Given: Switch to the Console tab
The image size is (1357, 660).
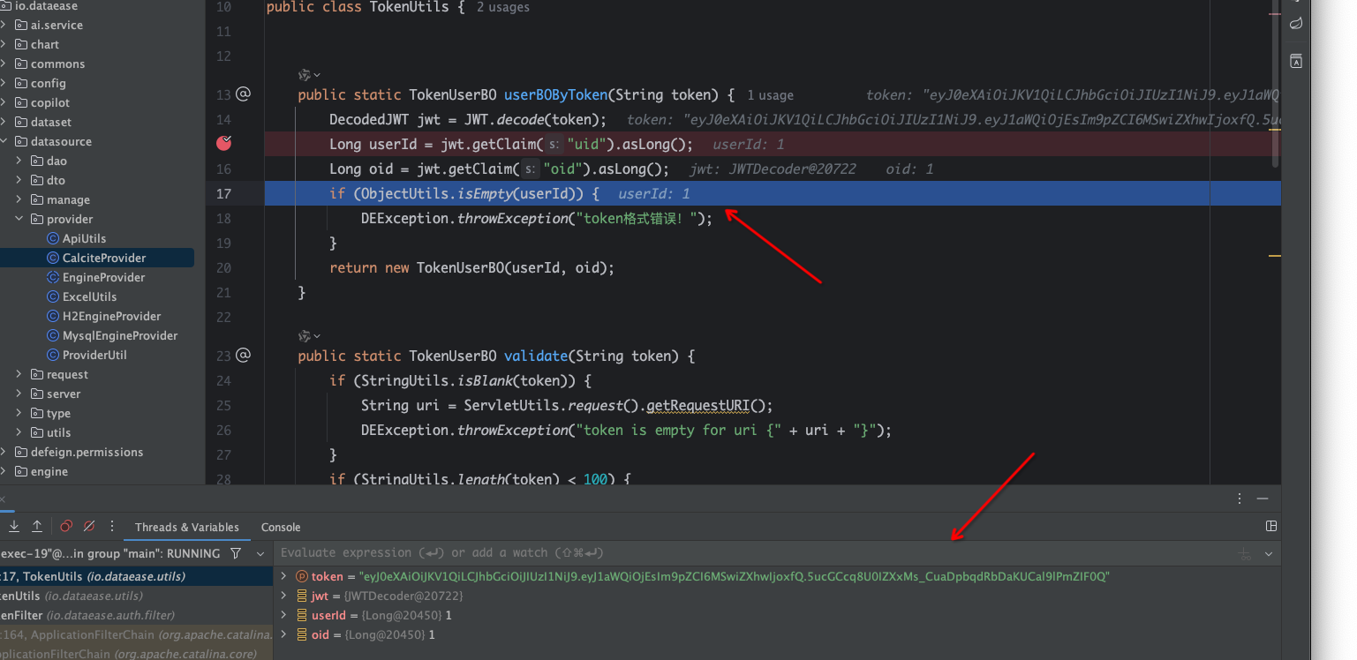Looking at the screenshot, I should coord(281,527).
